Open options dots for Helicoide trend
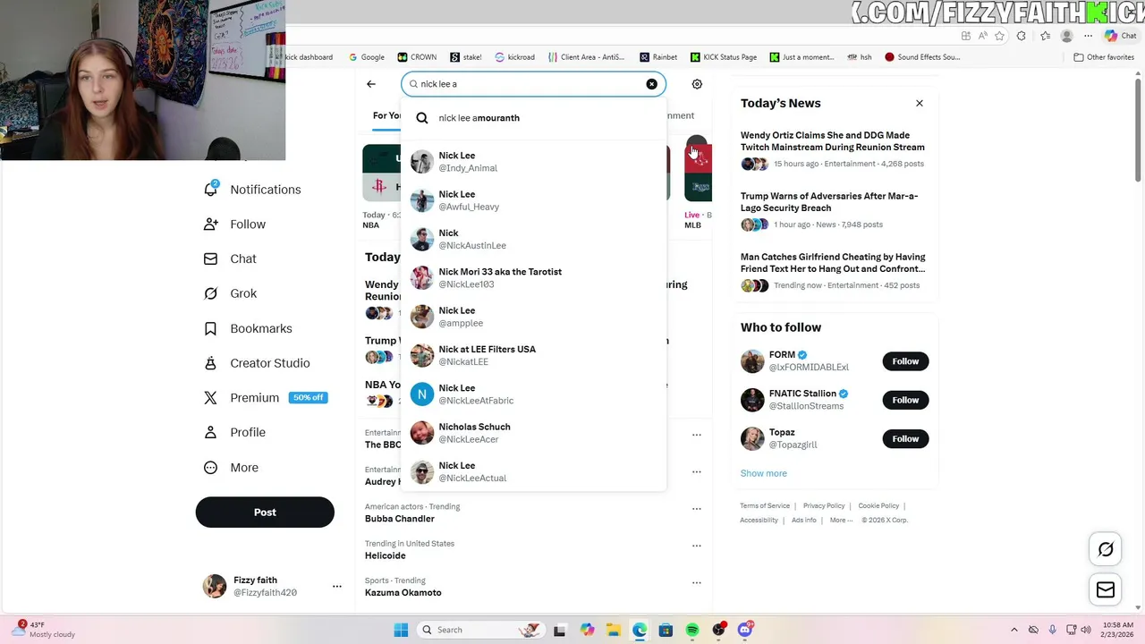The width and height of the screenshot is (1145, 644). tap(696, 546)
